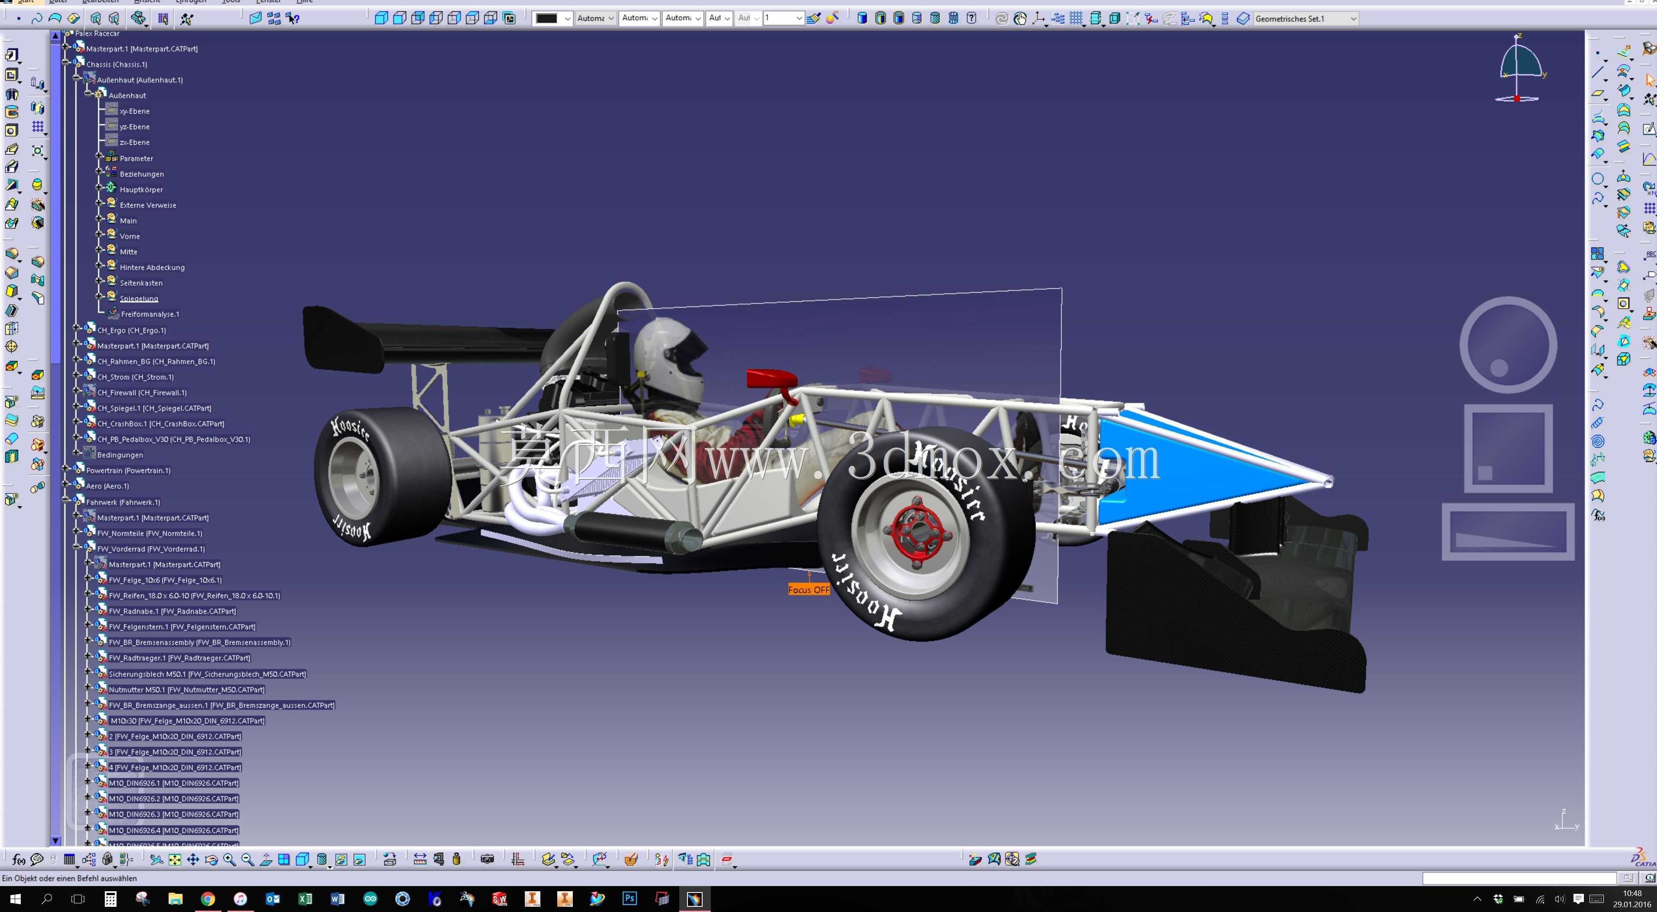This screenshot has width=1657, height=912.
Task: Click the camera Capture icon
Action: point(487,859)
